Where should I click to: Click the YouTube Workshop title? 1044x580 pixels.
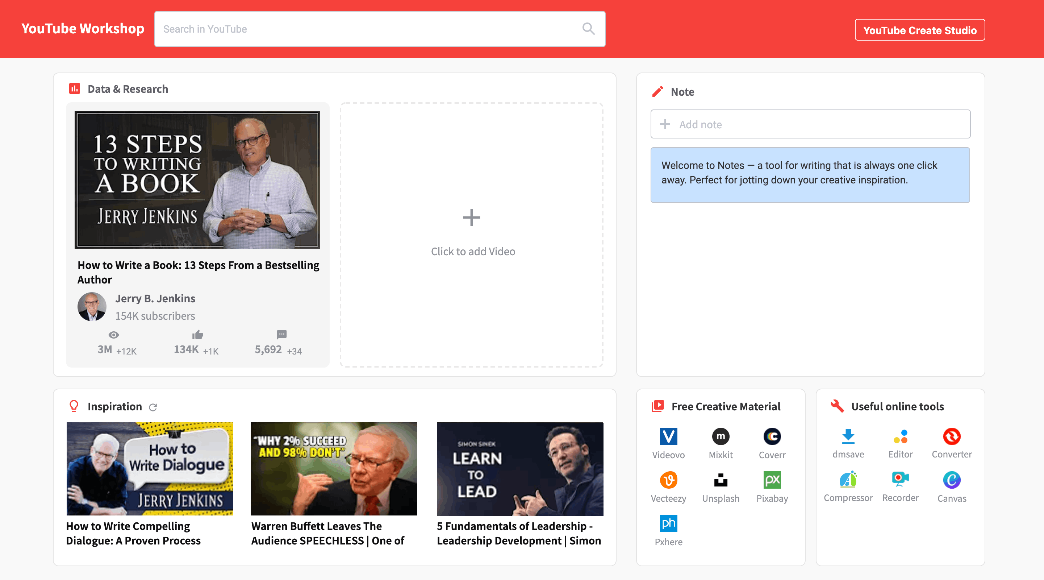pyautogui.click(x=83, y=28)
